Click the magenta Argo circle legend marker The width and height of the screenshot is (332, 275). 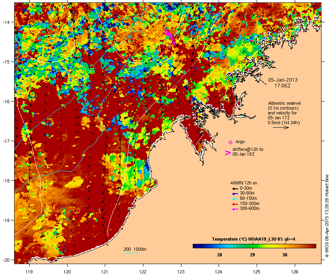[x=231, y=142]
